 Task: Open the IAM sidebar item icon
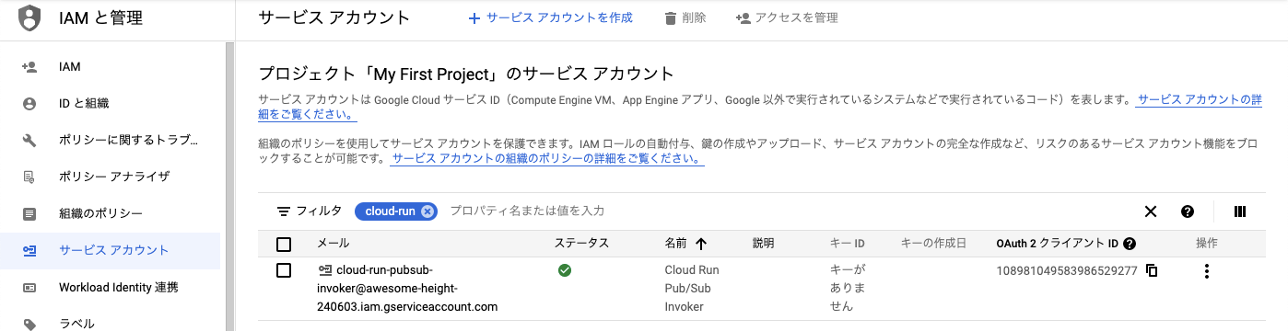tap(29, 67)
